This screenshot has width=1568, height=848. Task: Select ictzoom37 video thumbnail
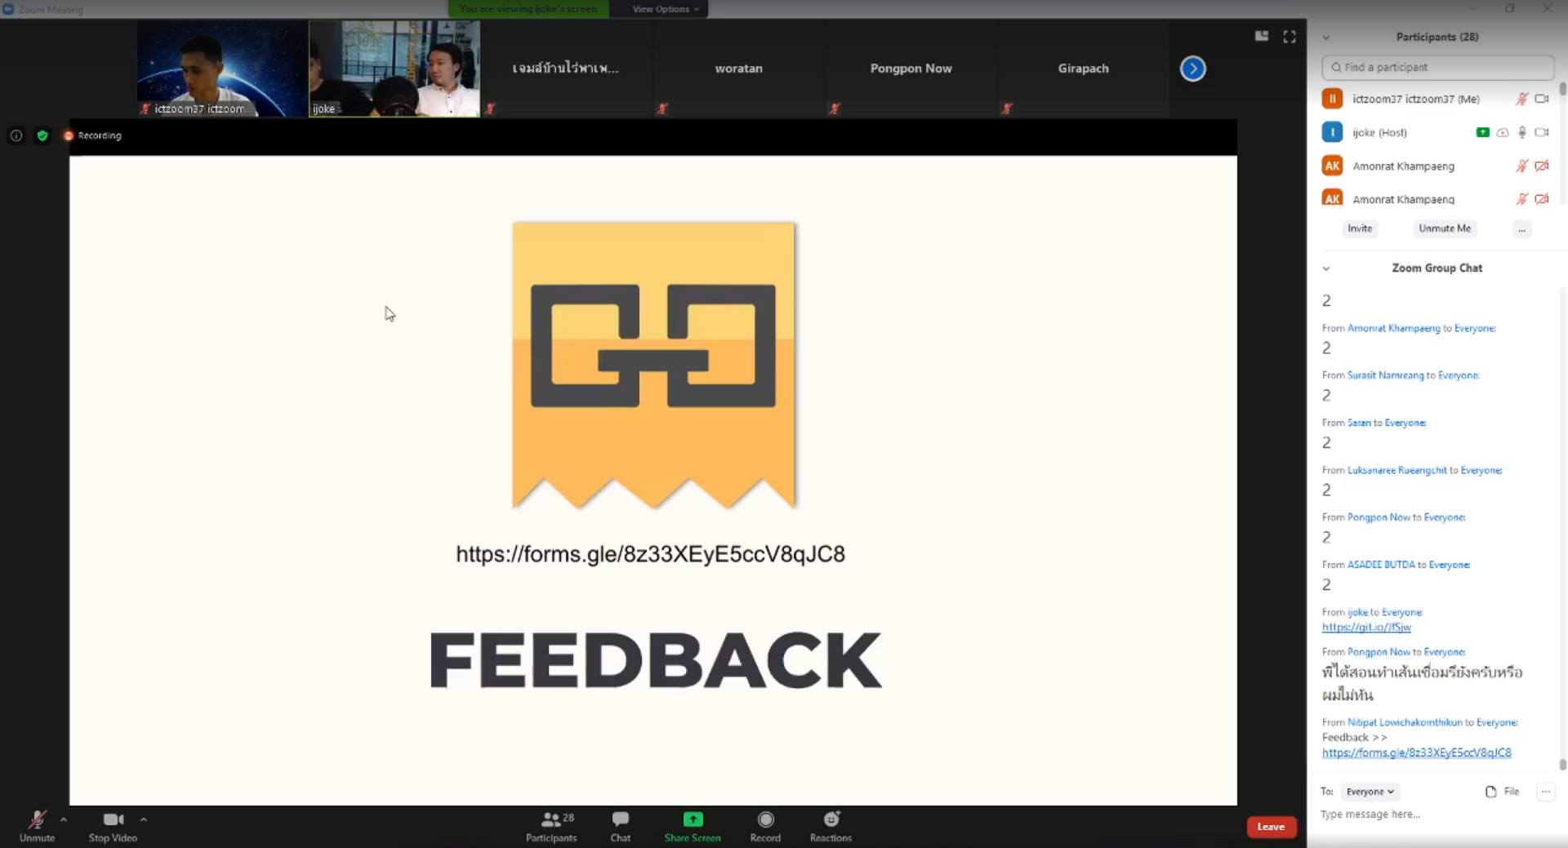222,69
